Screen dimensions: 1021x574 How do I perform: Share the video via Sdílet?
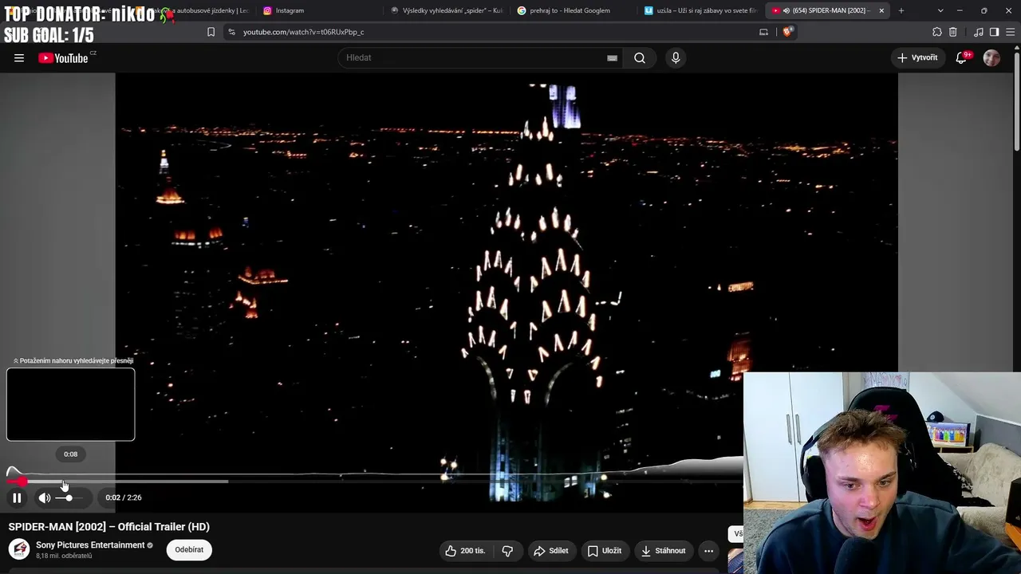point(550,550)
